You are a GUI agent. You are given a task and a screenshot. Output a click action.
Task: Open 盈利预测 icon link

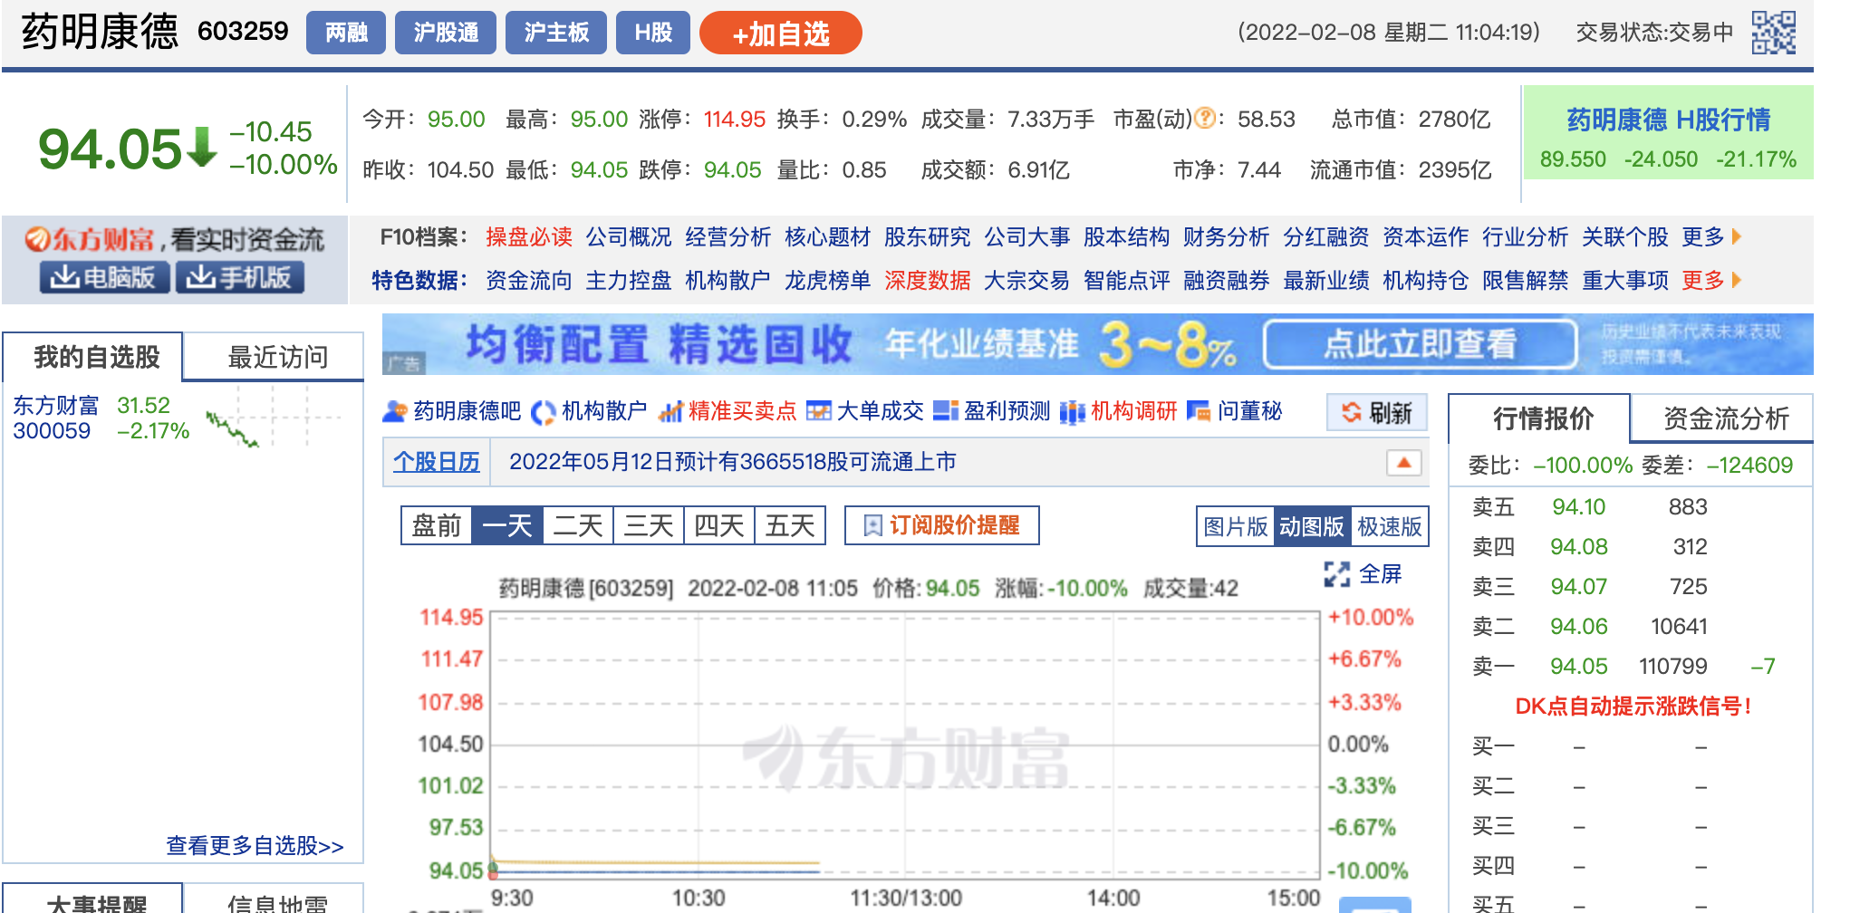click(x=991, y=412)
